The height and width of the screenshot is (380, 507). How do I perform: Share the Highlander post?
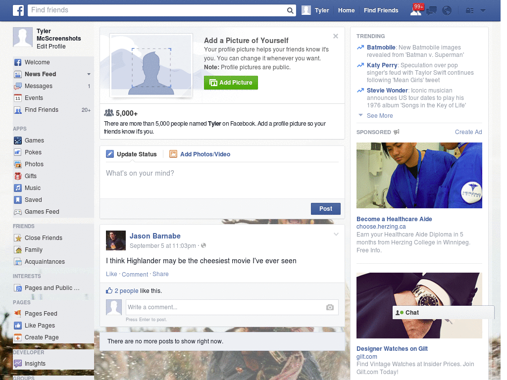coord(160,274)
